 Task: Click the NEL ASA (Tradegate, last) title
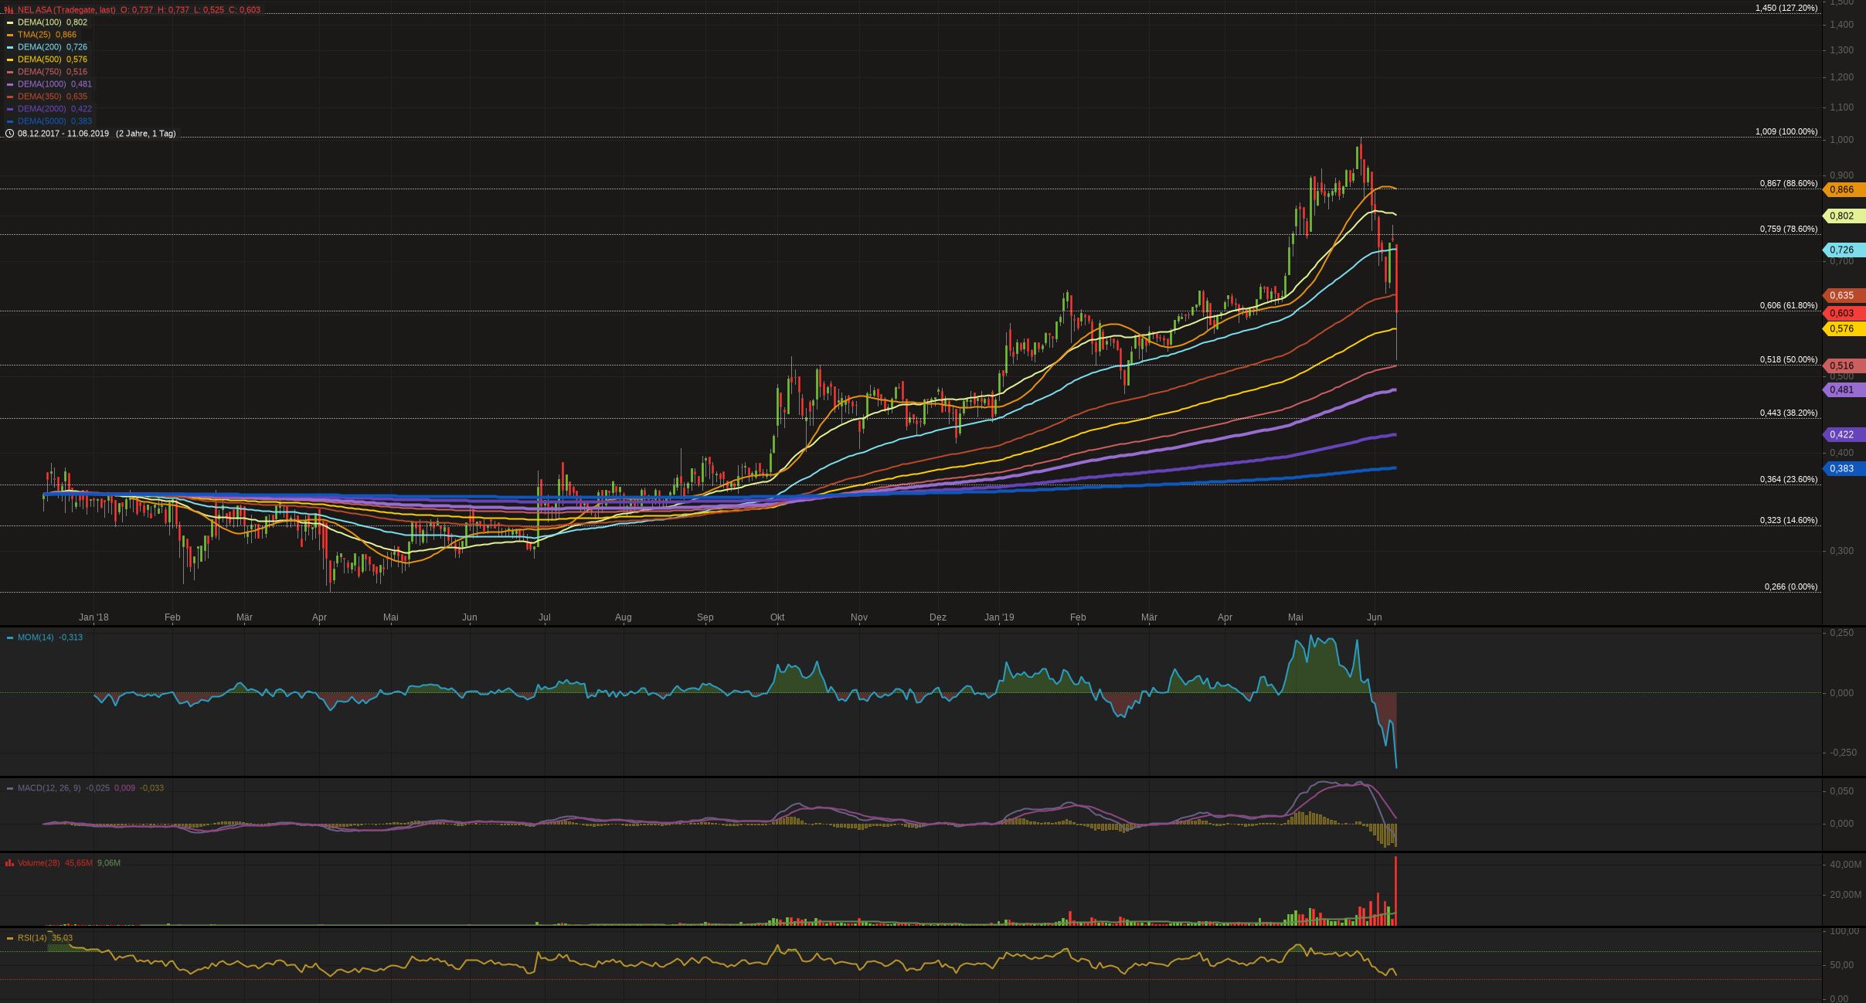tap(66, 10)
